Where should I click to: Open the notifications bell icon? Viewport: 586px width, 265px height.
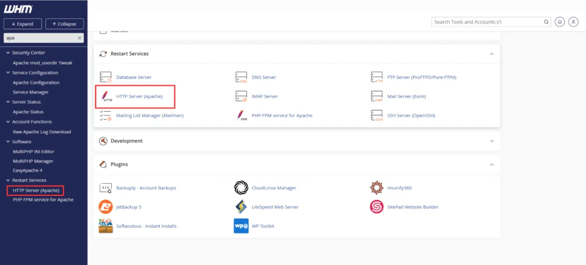click(x=560, y=22)
